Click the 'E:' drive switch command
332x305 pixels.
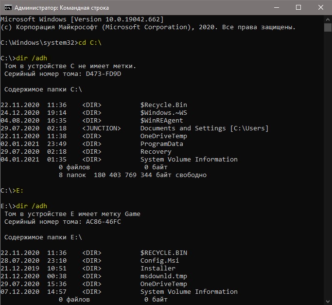pyautogui.click(x=20, y=191)
